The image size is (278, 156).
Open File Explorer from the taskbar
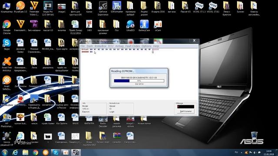(x=25, y=152)
